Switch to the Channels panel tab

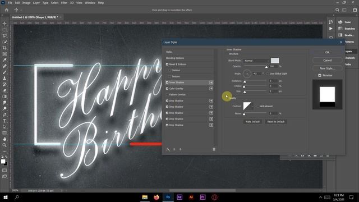tap(349, 58)
